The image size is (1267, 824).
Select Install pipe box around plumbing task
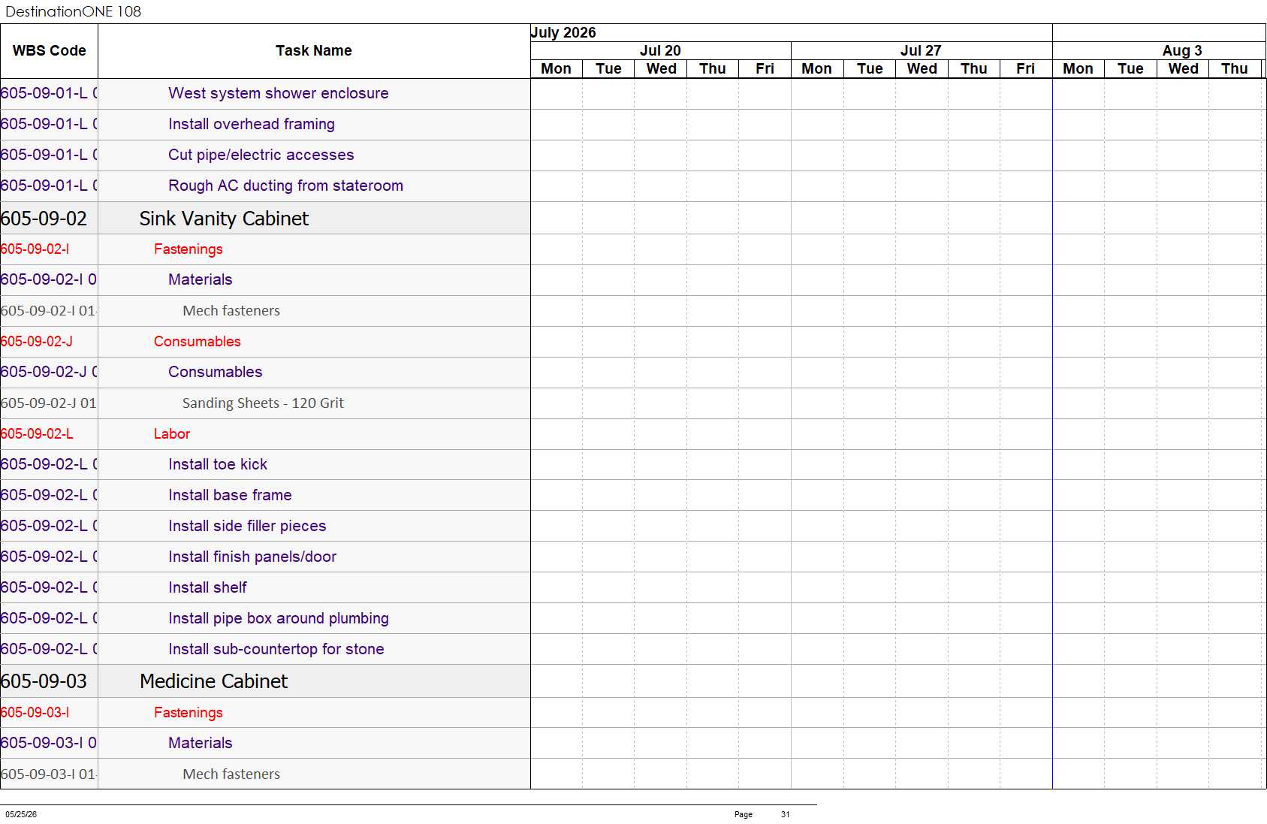click(279, 618)
